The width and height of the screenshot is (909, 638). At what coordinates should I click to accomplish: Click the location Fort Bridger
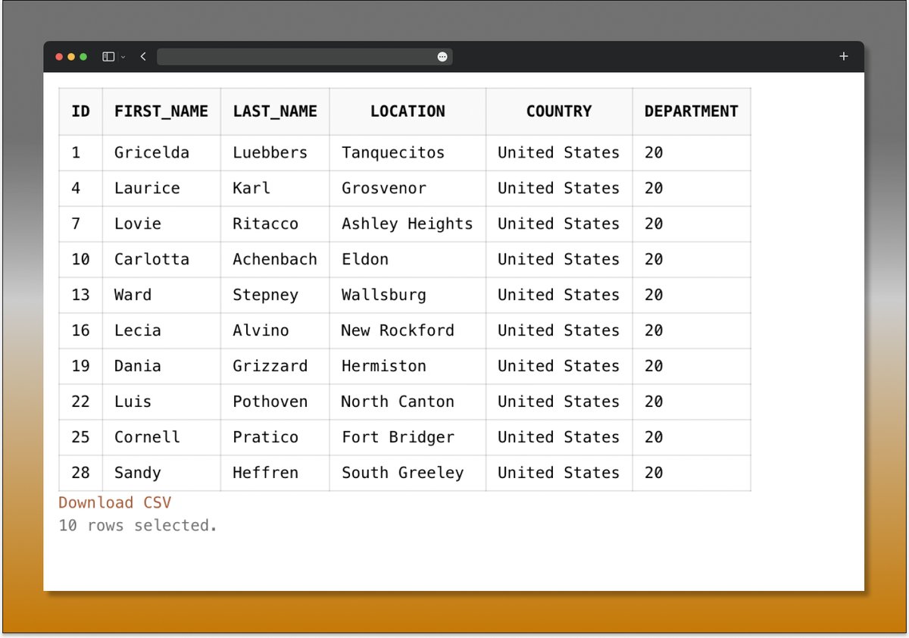pyautogui.click(x=398, y=437)
